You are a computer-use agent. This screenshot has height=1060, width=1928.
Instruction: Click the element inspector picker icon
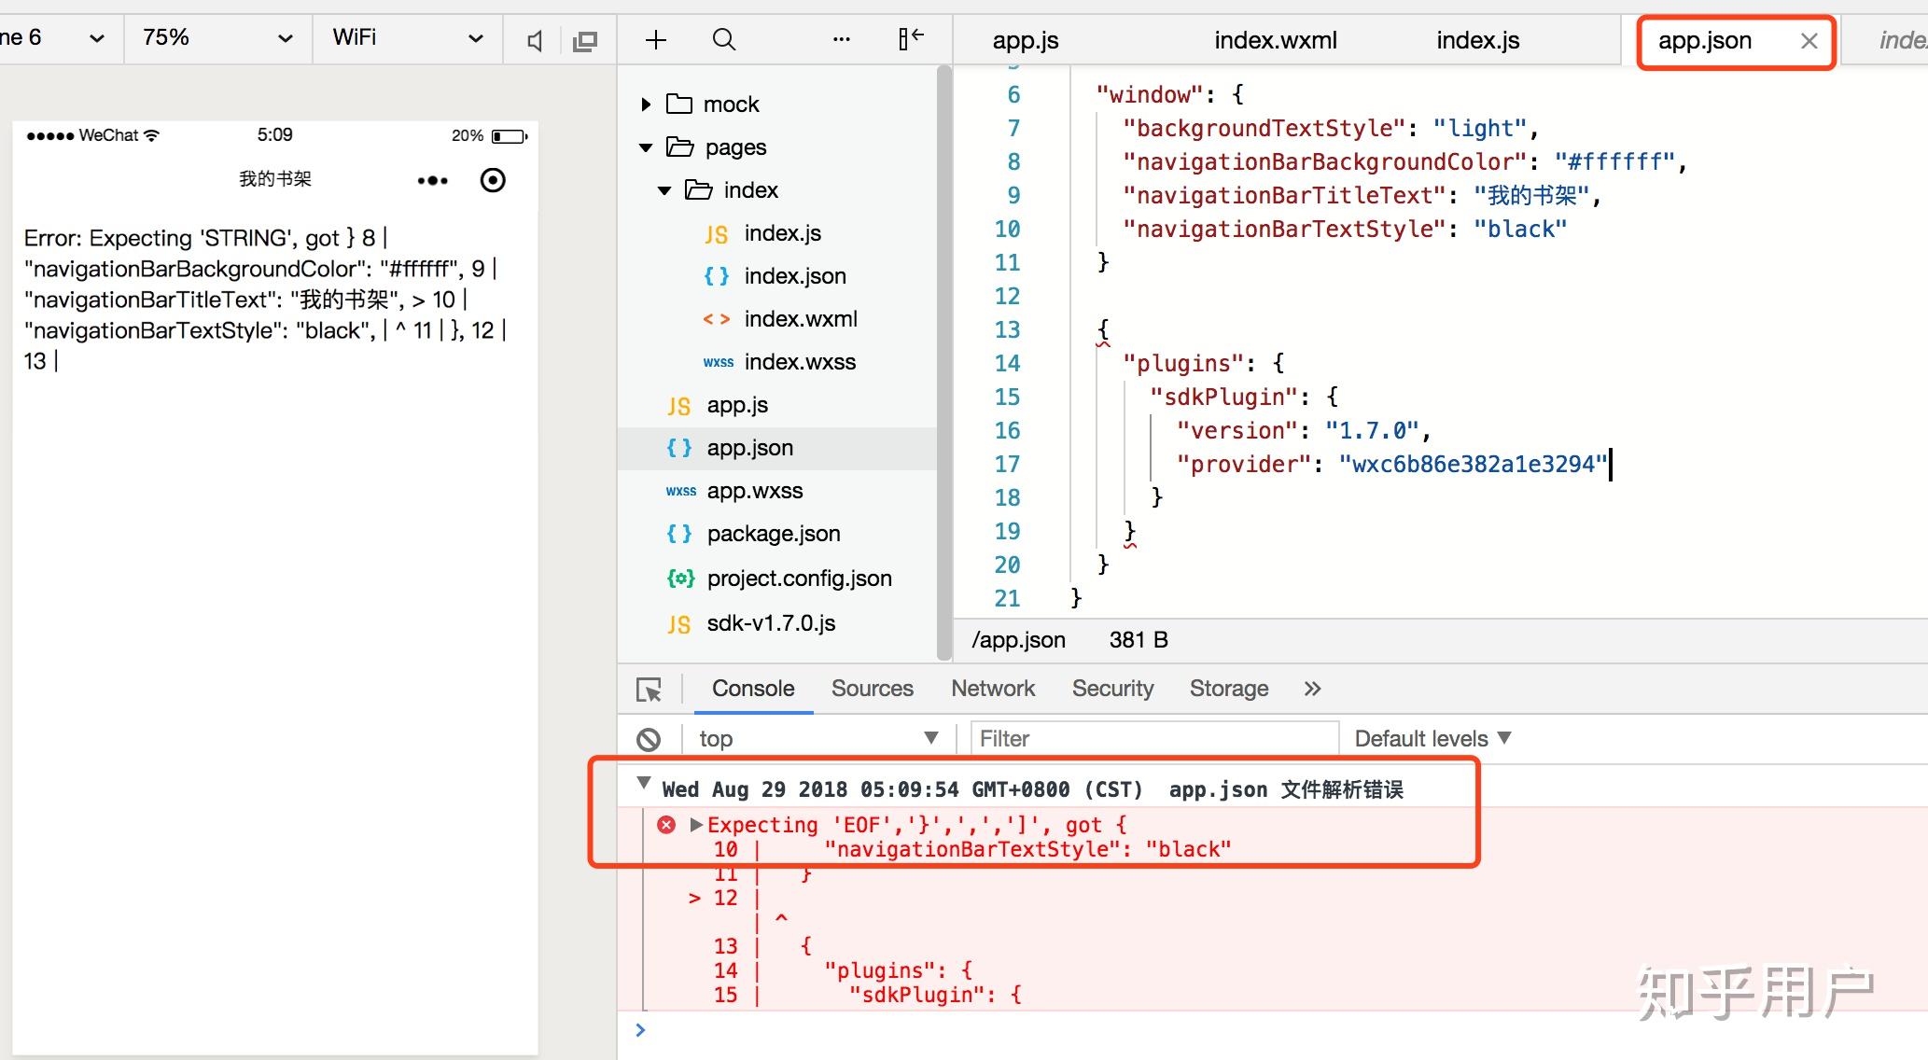pos(649,690)
